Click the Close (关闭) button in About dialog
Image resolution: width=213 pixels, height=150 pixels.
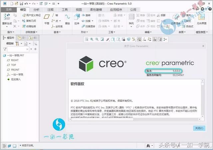(199, 128)
